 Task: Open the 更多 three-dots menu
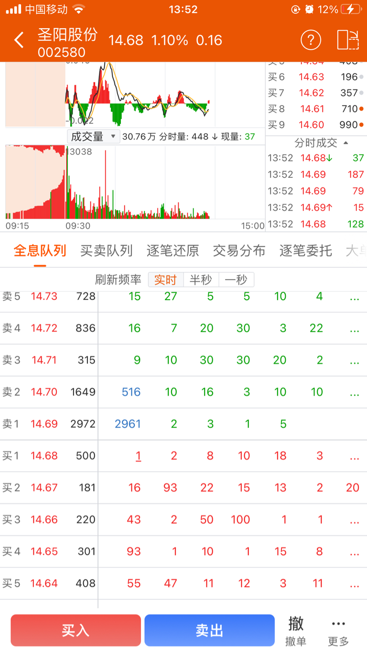[x=338, y=631]
